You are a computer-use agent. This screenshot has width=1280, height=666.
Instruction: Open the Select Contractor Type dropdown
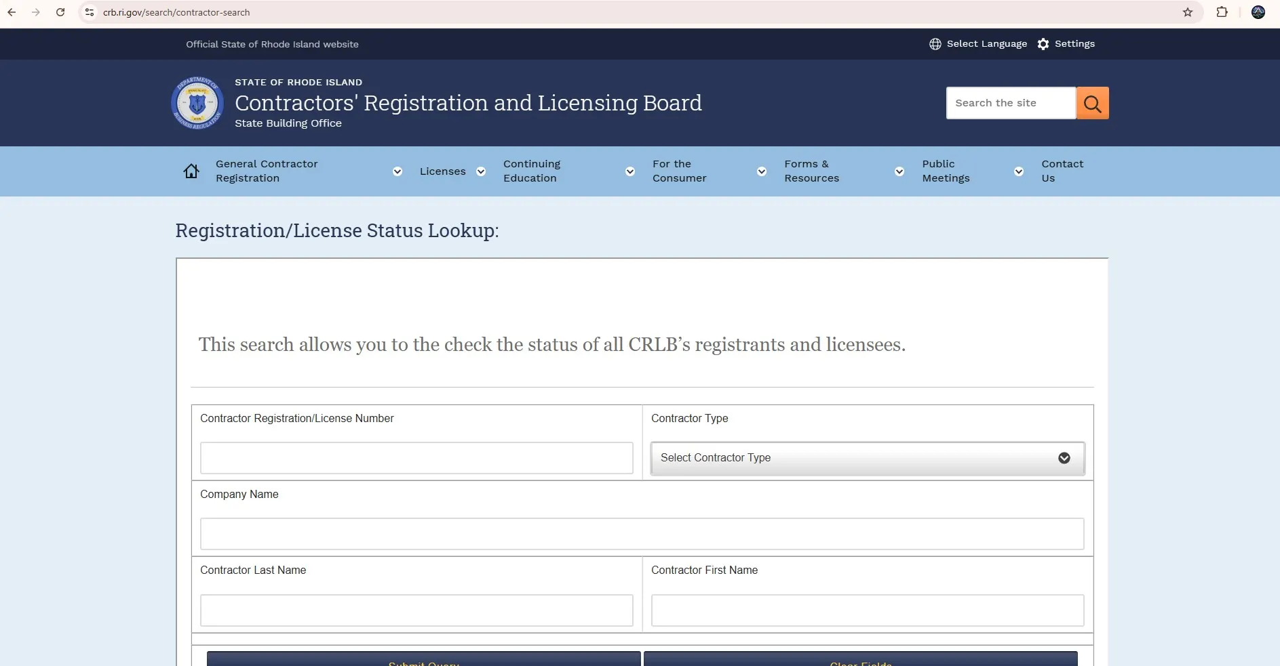point(868,458)
